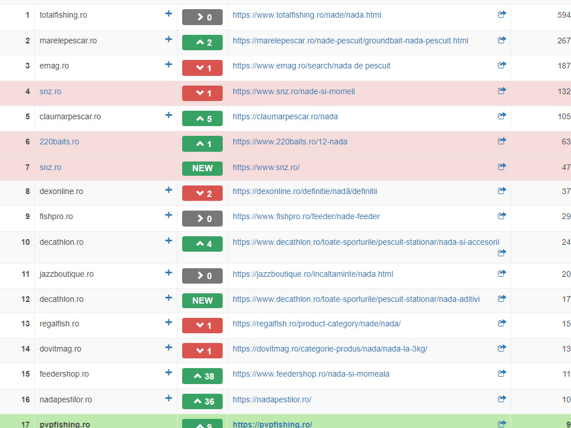Open the dexonline.ro definitie link

(305, 191)
